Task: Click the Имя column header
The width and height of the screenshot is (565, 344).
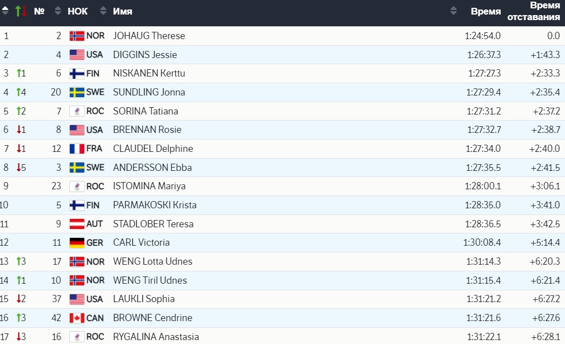Action: click(x=123, y=11)
